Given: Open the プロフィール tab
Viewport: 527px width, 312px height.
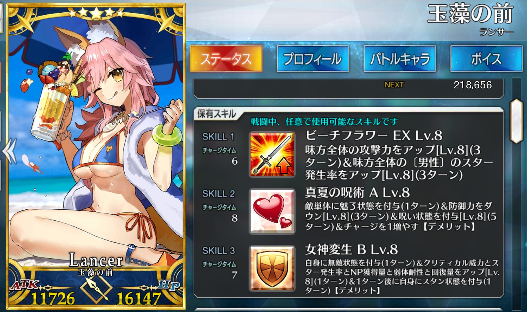Looking at the screenshot, I should pyautogui.click(x=313, y=59).
